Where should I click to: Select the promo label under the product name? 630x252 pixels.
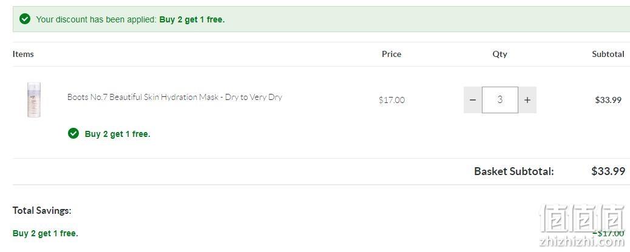click(x=117, y=134)
